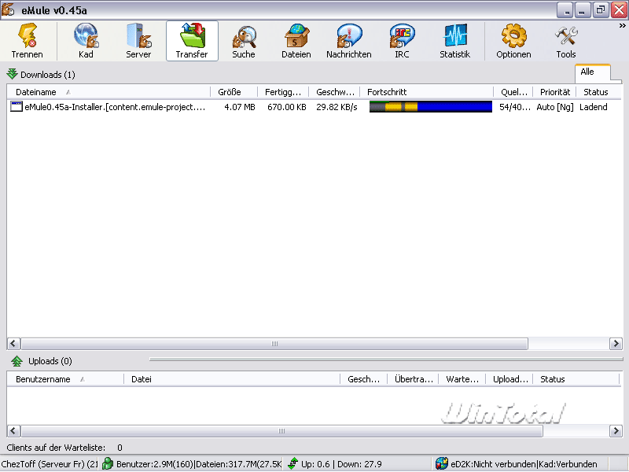
Task: Click the download progress bar
Action: coord(431,107)
